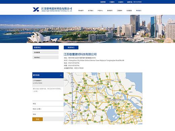Click 在线咨询 link in blue top bar
175x131 pixels.
tap(121, 2)
